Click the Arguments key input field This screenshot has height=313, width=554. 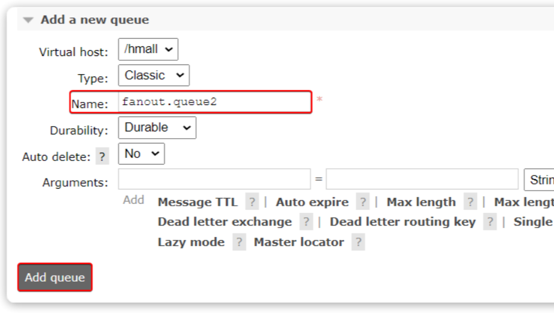coord(214,180)
